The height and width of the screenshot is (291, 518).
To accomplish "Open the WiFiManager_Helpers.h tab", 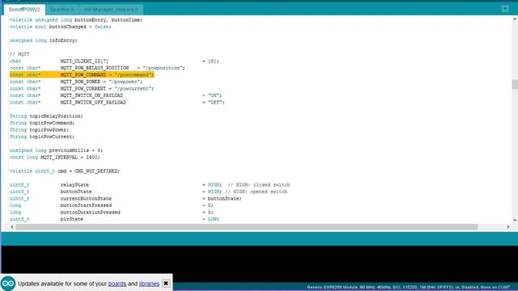I will click(111, 10).
